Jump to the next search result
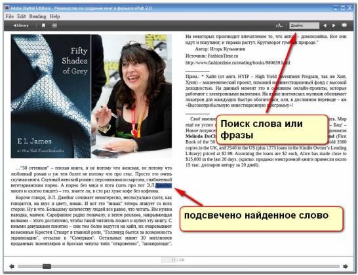The image size is (358, 275). point(334,26)
